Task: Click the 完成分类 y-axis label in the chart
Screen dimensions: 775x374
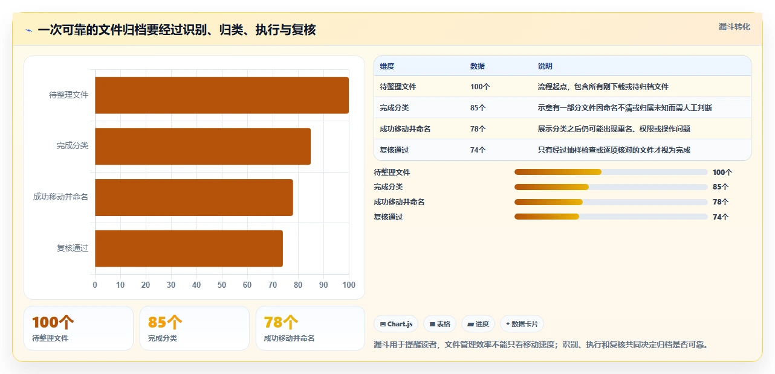Action: pyautogui.click(x=73, y=146)
